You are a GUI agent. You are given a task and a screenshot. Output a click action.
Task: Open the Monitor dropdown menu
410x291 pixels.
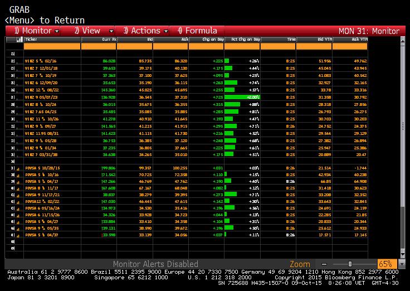click(x=37, y=31)
